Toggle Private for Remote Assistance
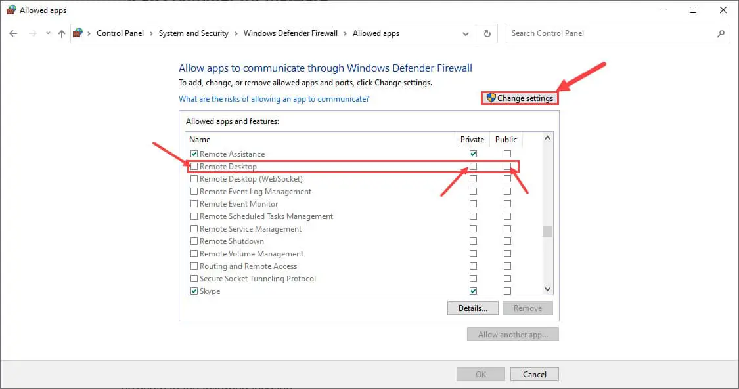 point(473,154)
